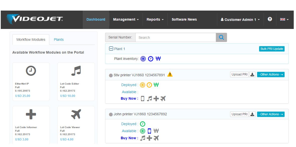Click the Stiv printer VJ1860 1234567891 title

(139, 75)
